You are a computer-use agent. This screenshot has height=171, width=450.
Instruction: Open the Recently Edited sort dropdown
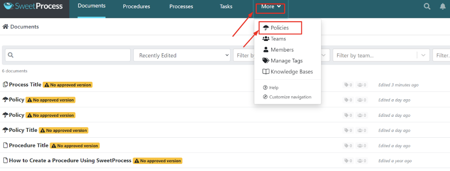182,55
